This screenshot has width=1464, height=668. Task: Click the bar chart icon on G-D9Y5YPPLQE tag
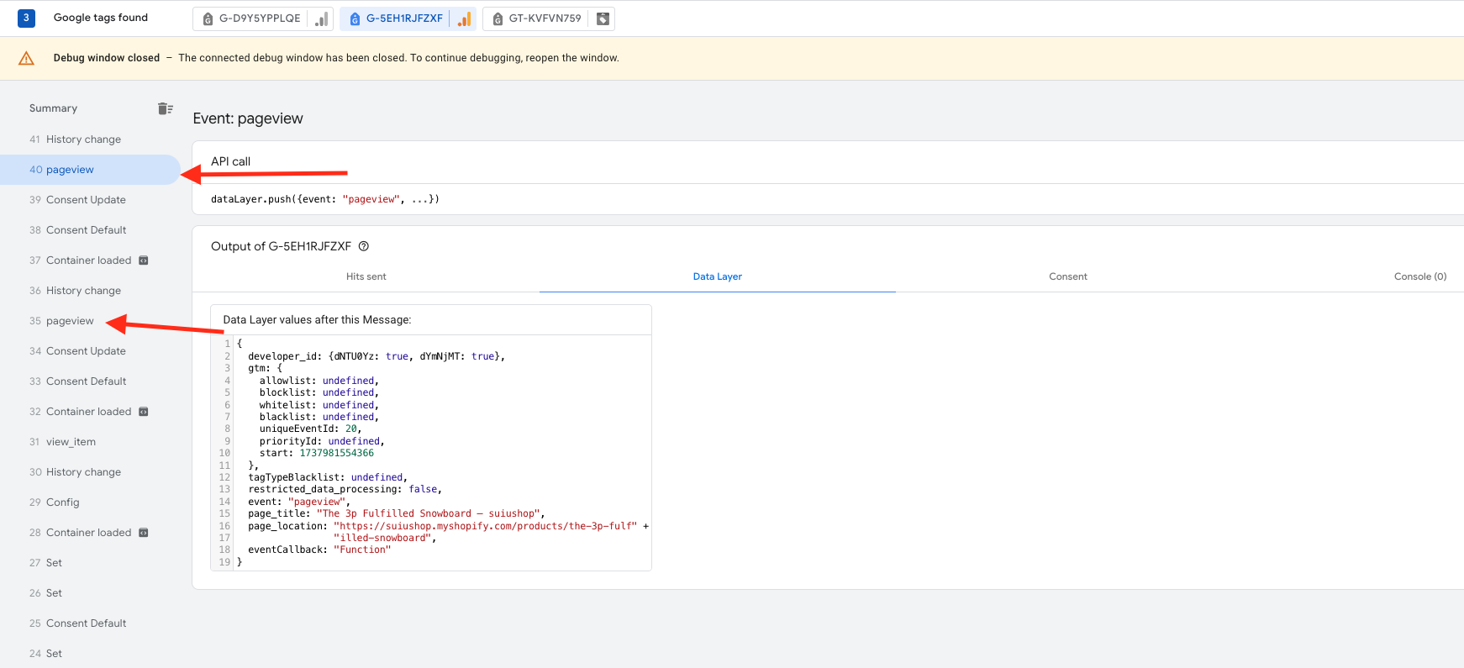pos(321,18)
